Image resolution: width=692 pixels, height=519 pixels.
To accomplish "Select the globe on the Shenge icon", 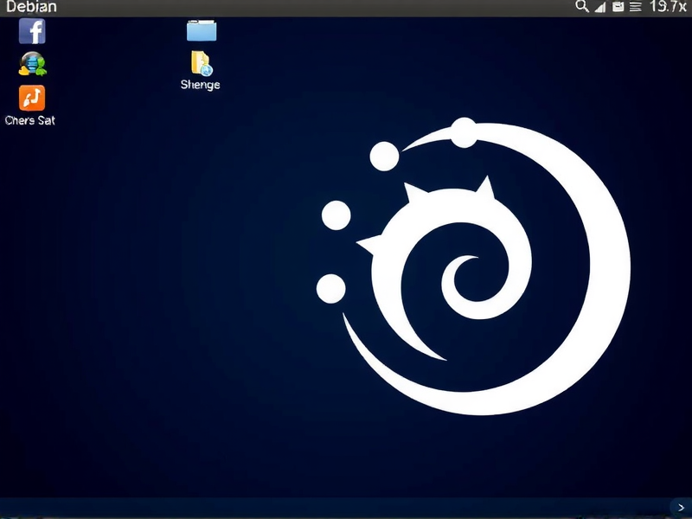I will [205, 69].
